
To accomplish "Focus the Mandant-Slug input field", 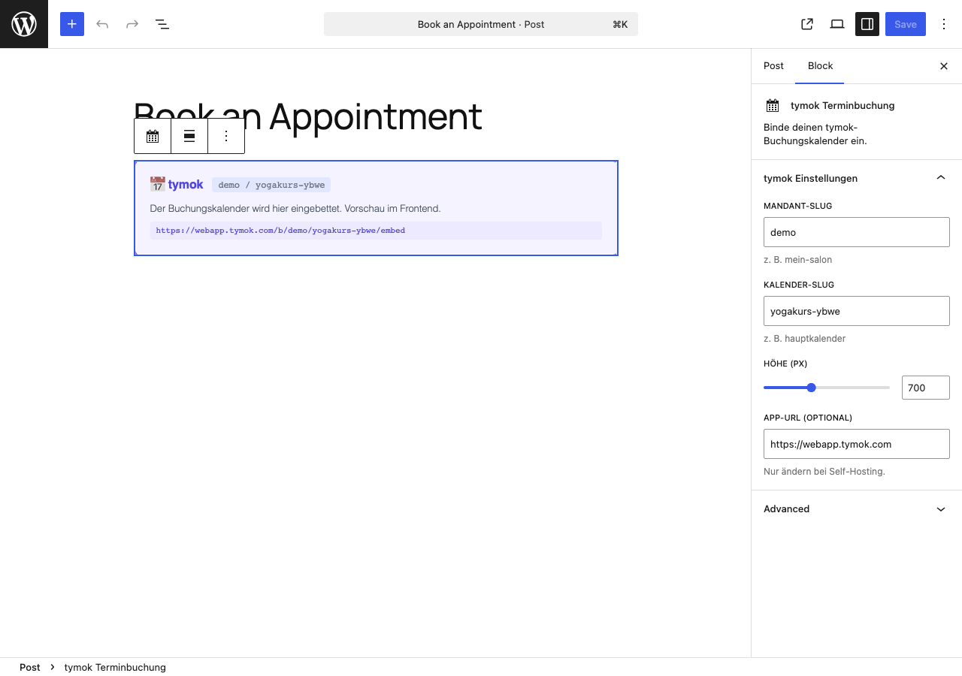I will pyautogui.click(x=857, y=232).
